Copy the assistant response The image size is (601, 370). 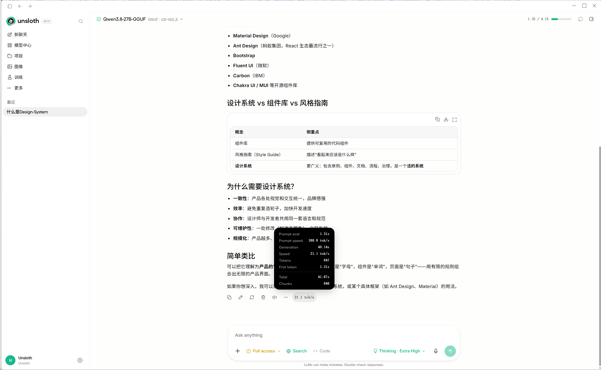(229, 297)
